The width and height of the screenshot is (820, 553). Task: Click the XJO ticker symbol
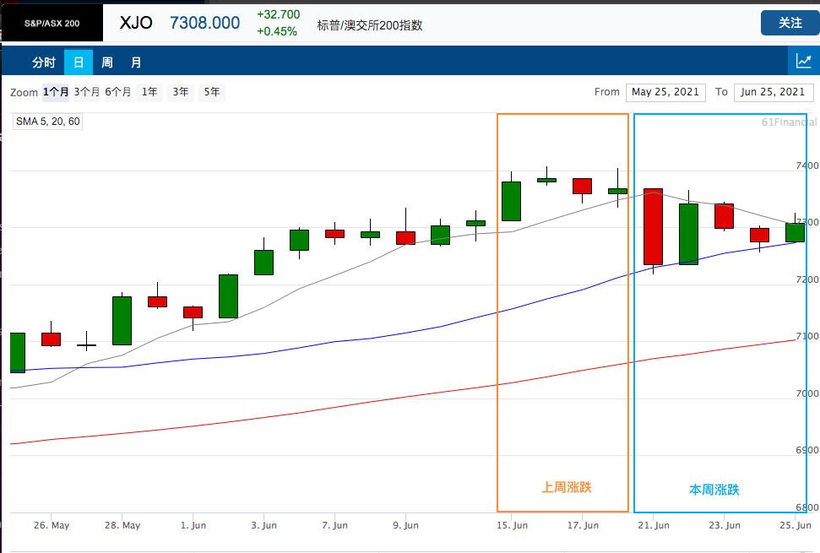(x=136, y=23)
